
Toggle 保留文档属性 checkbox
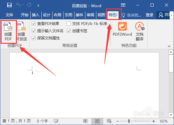pyautogui.click(x=33, y=38)
